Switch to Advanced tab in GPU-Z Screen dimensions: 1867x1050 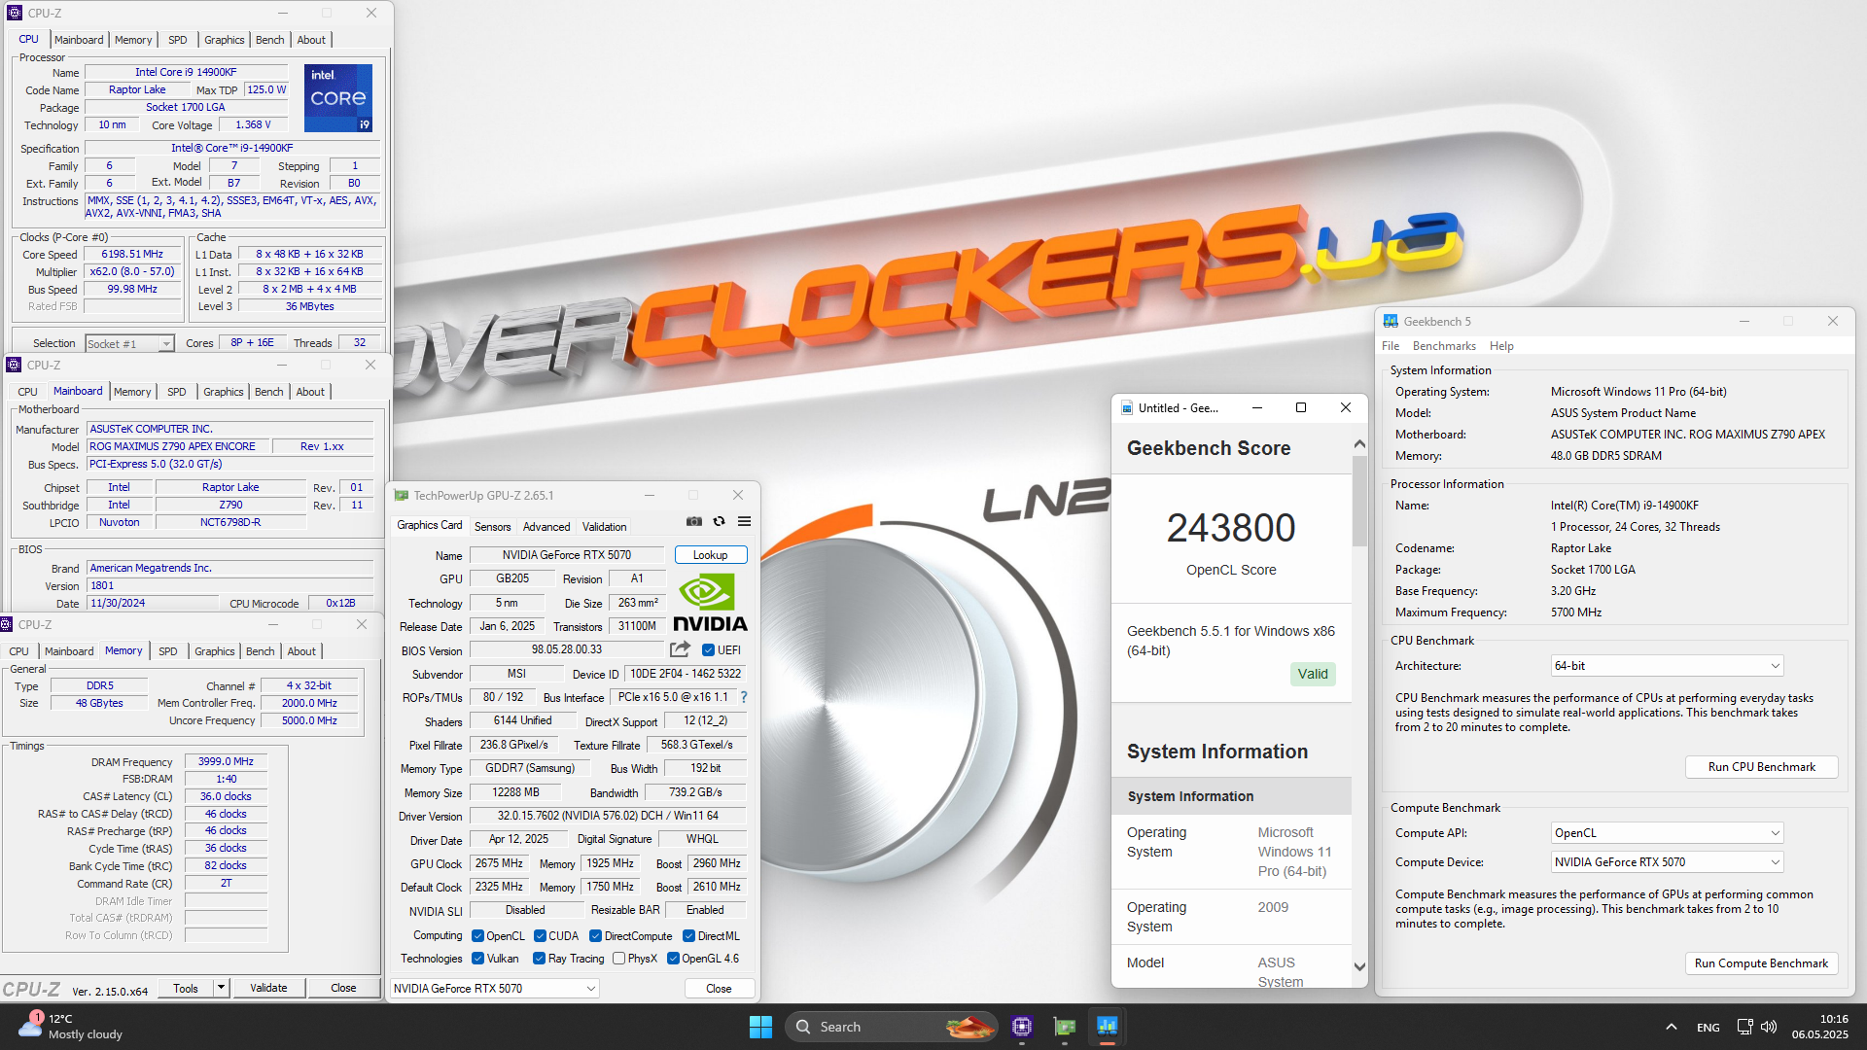pyautogui.click(x=546, y=527)
